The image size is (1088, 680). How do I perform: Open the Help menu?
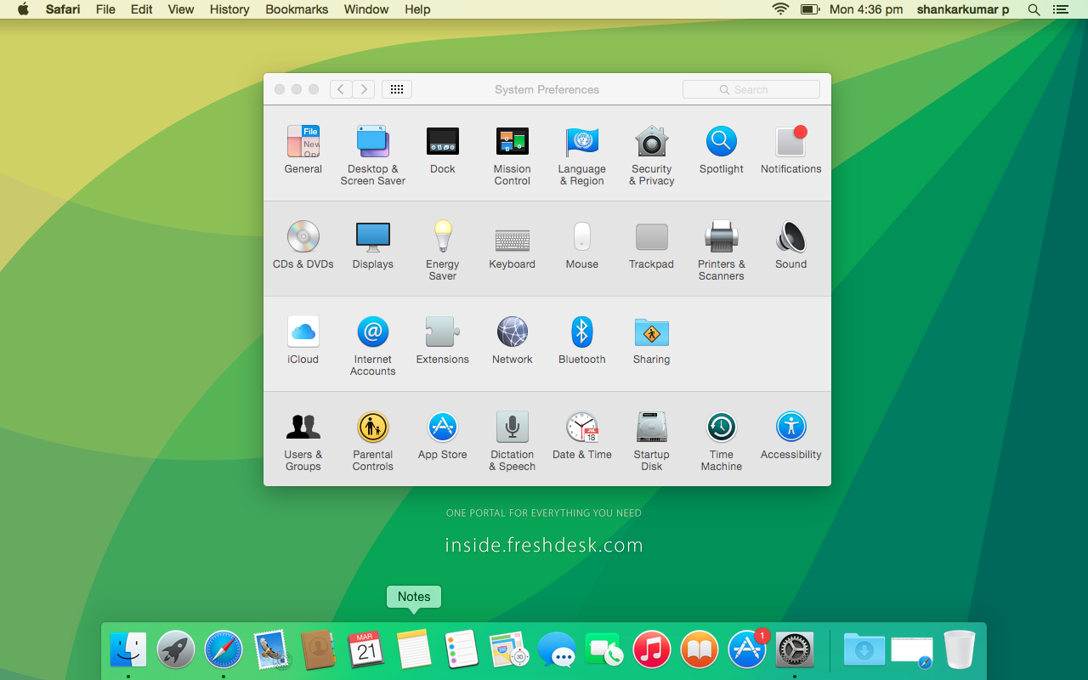[x=417, y=9]
